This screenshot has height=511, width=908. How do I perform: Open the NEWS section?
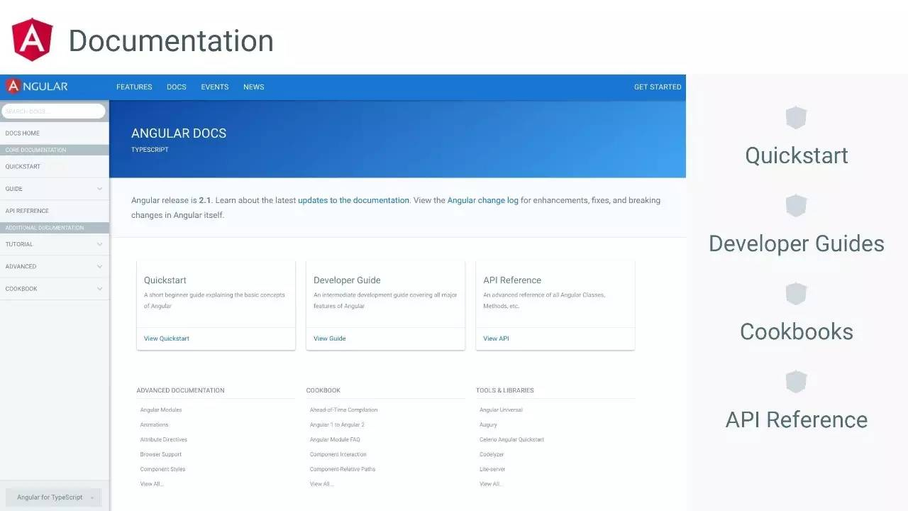point(254,87)
